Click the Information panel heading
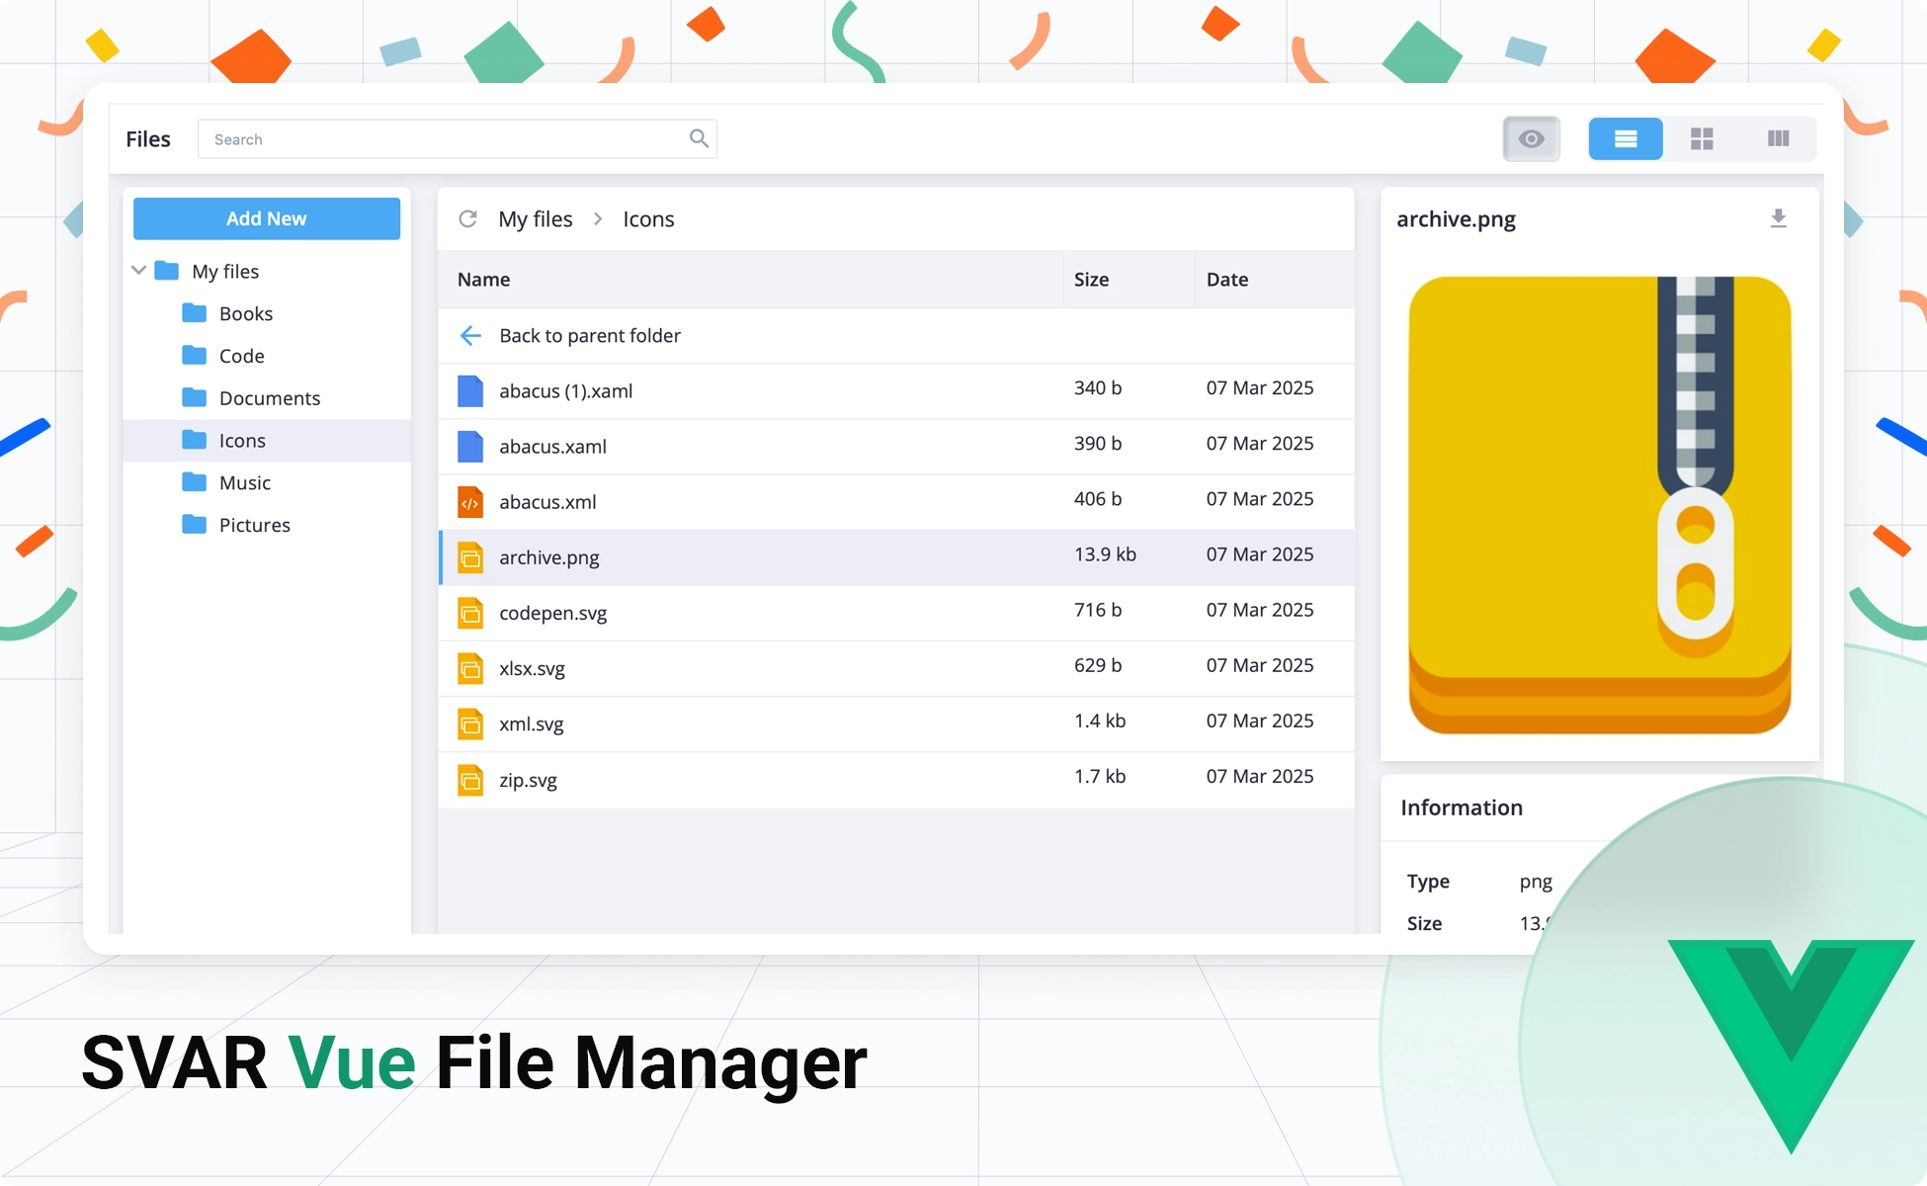Viewport: 1927px width, 1186px height. click(x=1462, y=807)
